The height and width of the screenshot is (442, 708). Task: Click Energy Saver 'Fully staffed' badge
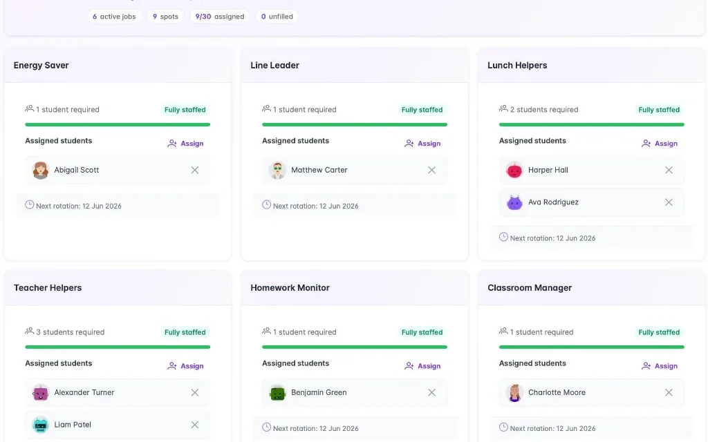pos(185,110)
